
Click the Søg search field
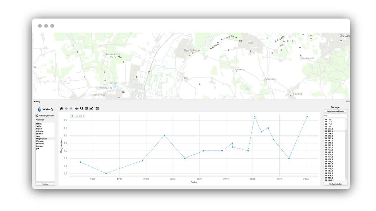[335, 115]
